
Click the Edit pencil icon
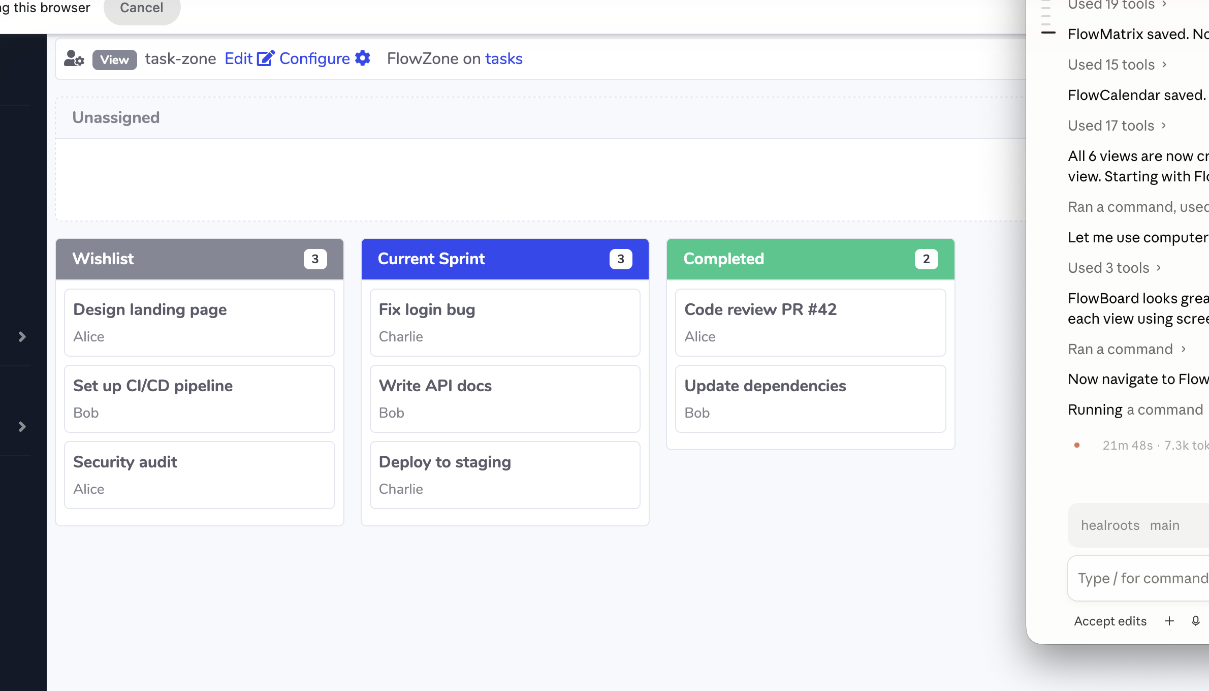265,58
